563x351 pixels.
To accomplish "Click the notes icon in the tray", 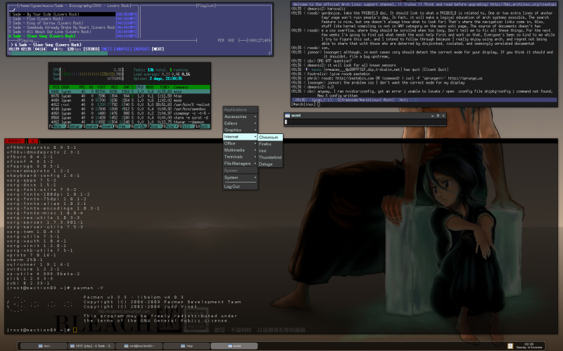I will [x=510, y=346].
